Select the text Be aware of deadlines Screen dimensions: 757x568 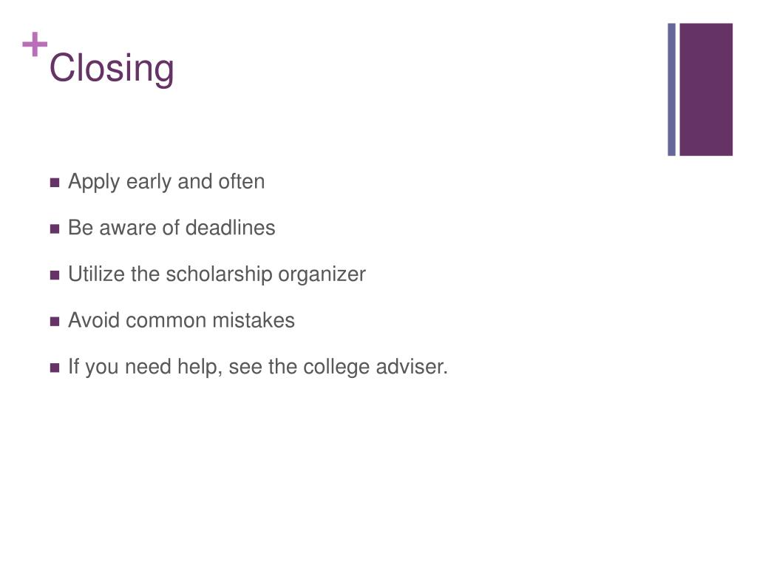coord(172,228)
